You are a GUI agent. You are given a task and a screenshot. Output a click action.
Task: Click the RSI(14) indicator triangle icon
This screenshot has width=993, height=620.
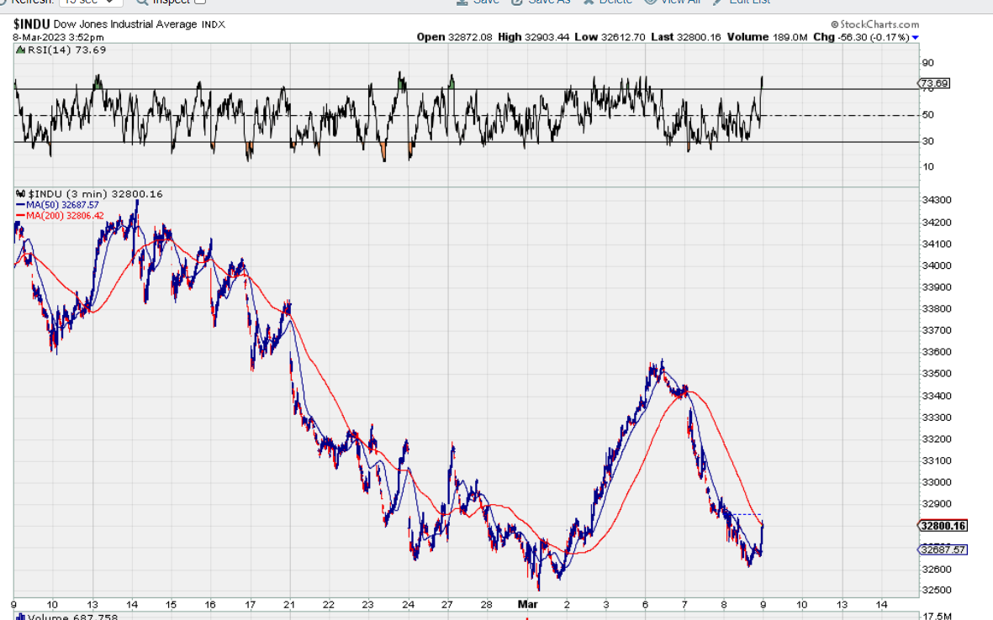[18, 50]
